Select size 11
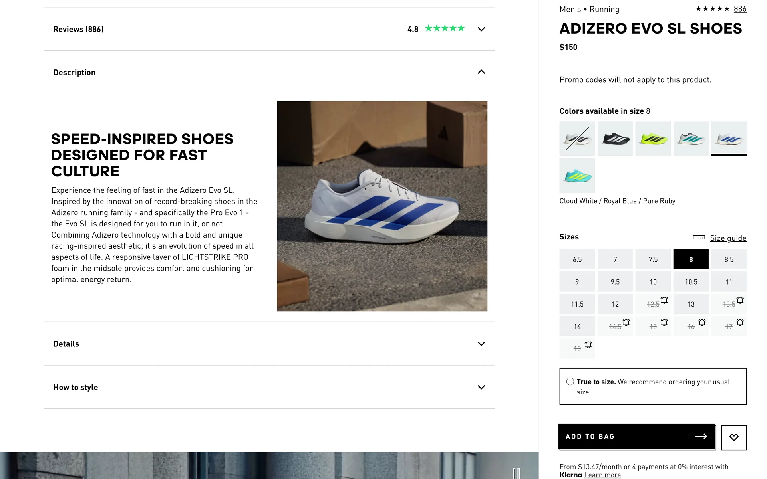 (x=729, y=282)
